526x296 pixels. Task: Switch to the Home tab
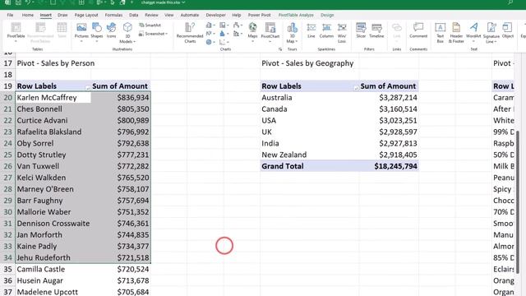click(27, 15)
